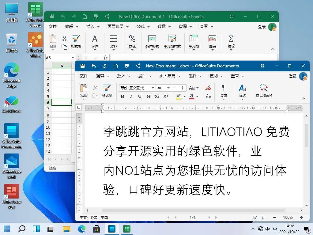Open the cell name box dropdown in Sheets
Image resolution: width=313 pixels, height=235 pixels.
pos(73,58)
